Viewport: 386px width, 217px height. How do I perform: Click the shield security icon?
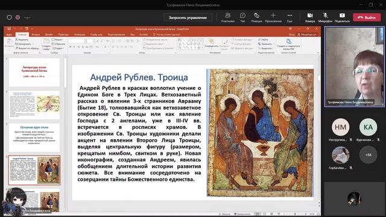pyautogui.click(x=10, y=17)
